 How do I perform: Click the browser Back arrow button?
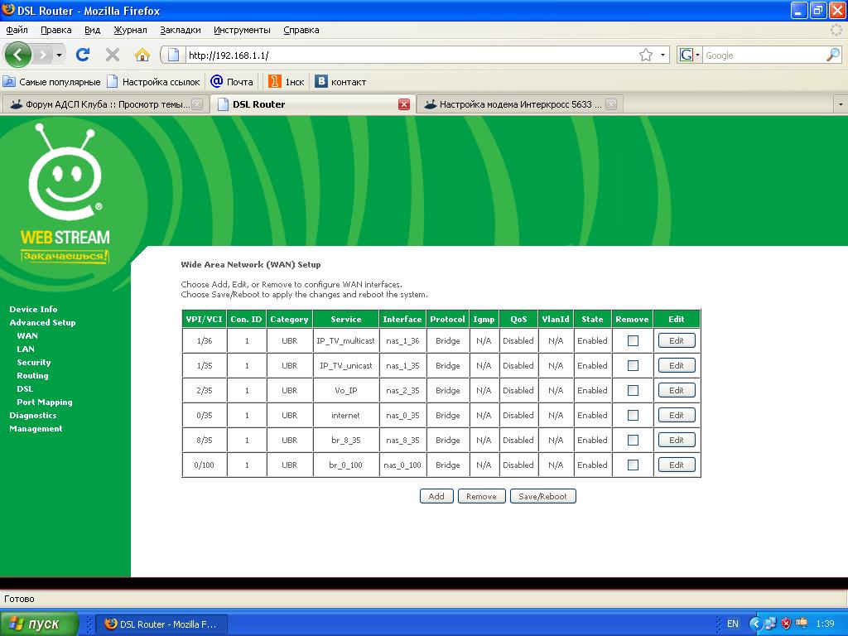(x=17, y=55)
